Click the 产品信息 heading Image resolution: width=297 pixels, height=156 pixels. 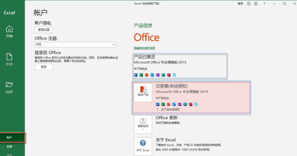click(143, 25)
